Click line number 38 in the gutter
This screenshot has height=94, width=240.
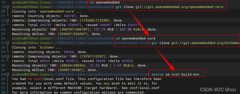point(3,92)
